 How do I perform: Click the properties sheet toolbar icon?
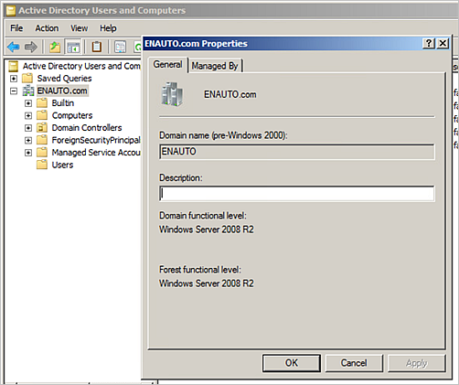(x=120, y=47)
